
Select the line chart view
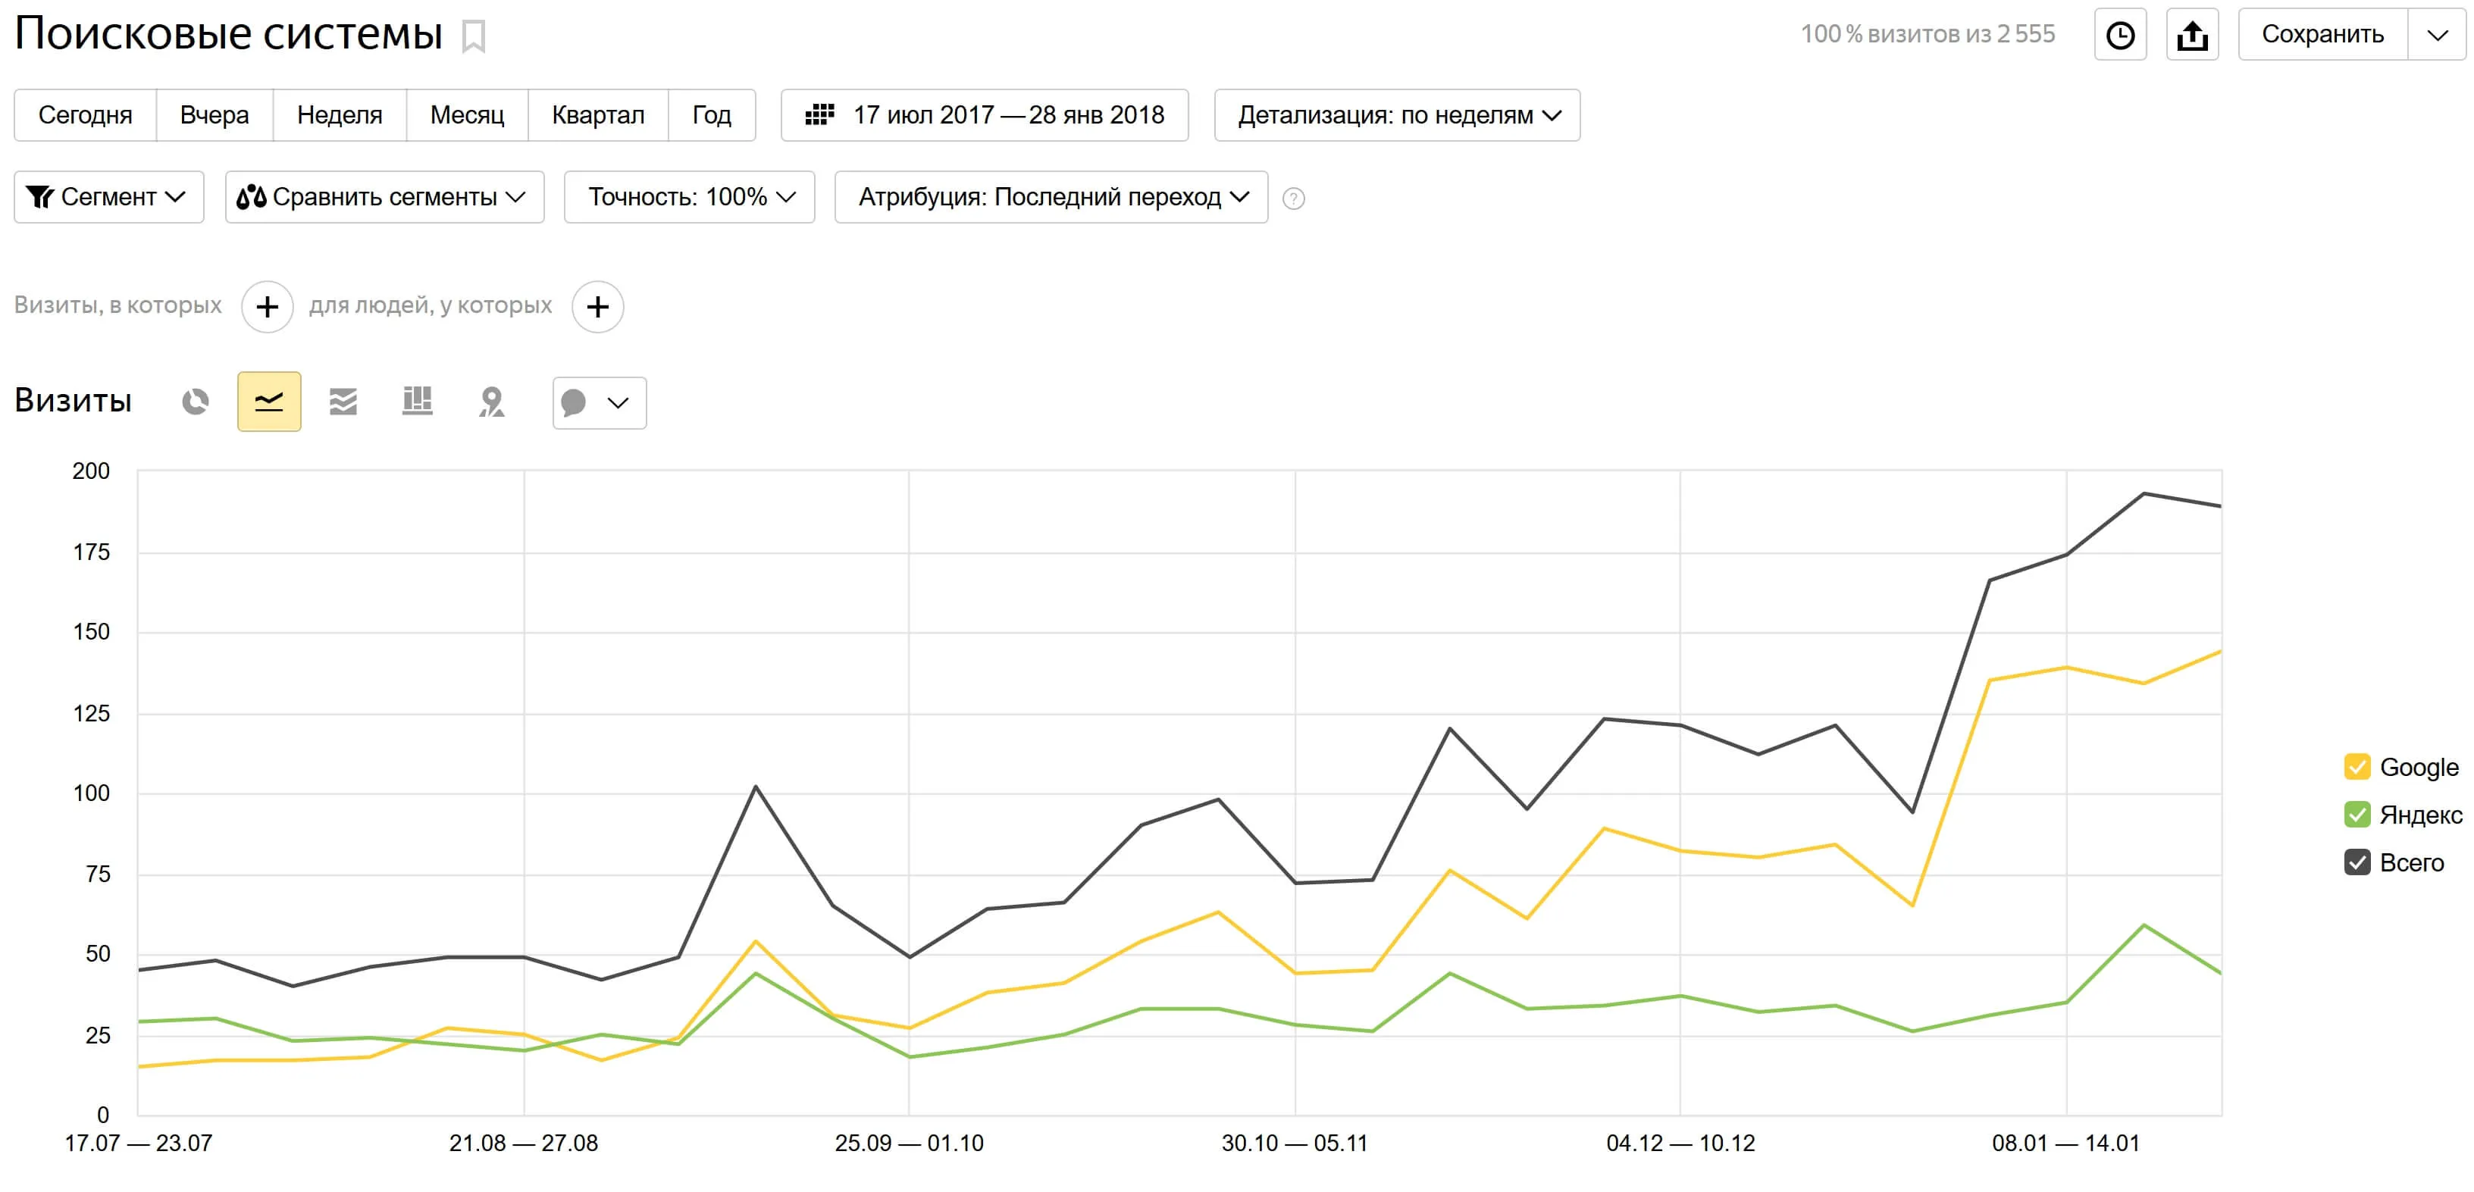tap(269, 402)
